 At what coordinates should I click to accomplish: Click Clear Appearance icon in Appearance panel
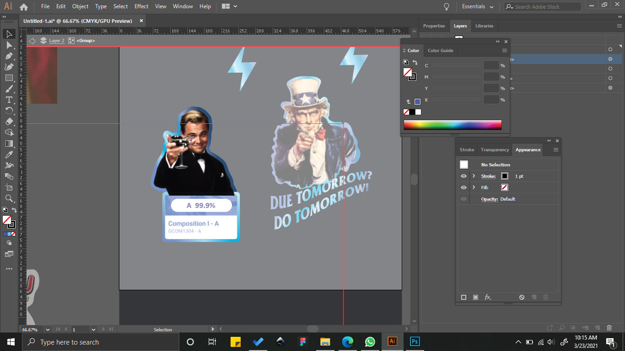[x=522, y=297]
